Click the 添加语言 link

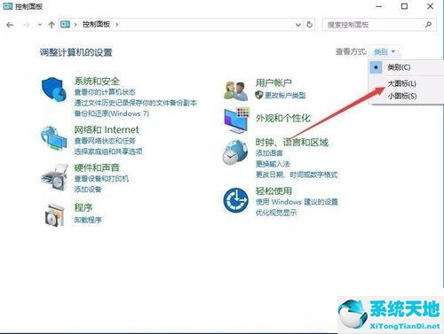pyautogui.click(x=269, y=153)
